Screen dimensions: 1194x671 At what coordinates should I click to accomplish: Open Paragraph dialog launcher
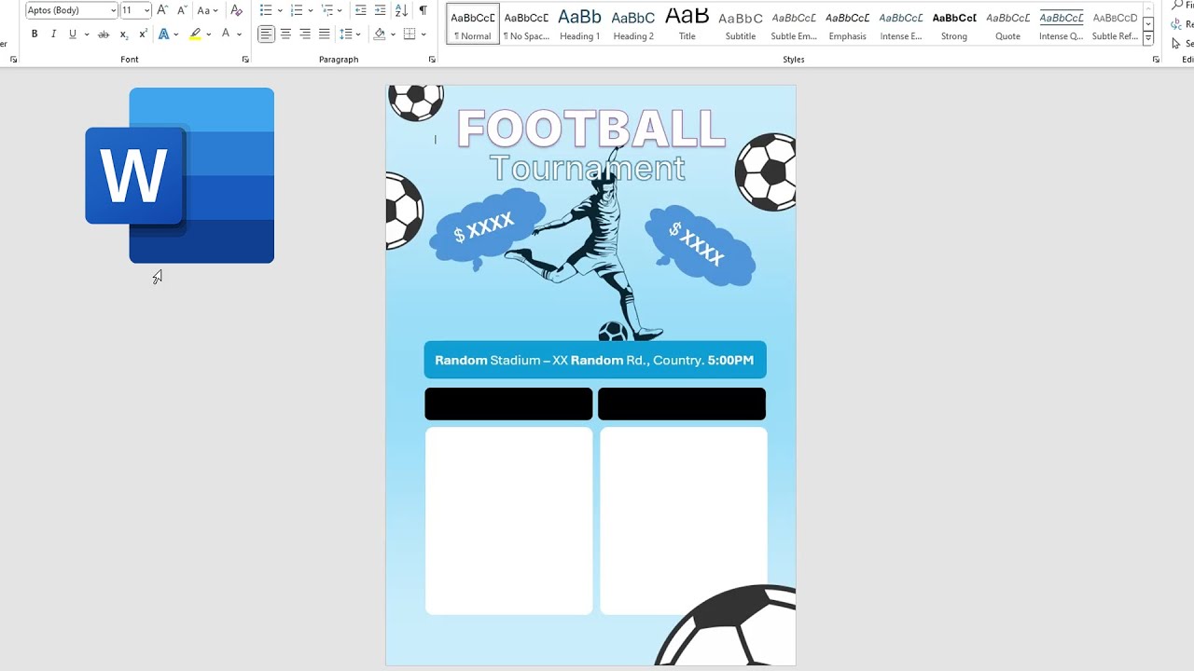tap(432, 60)
